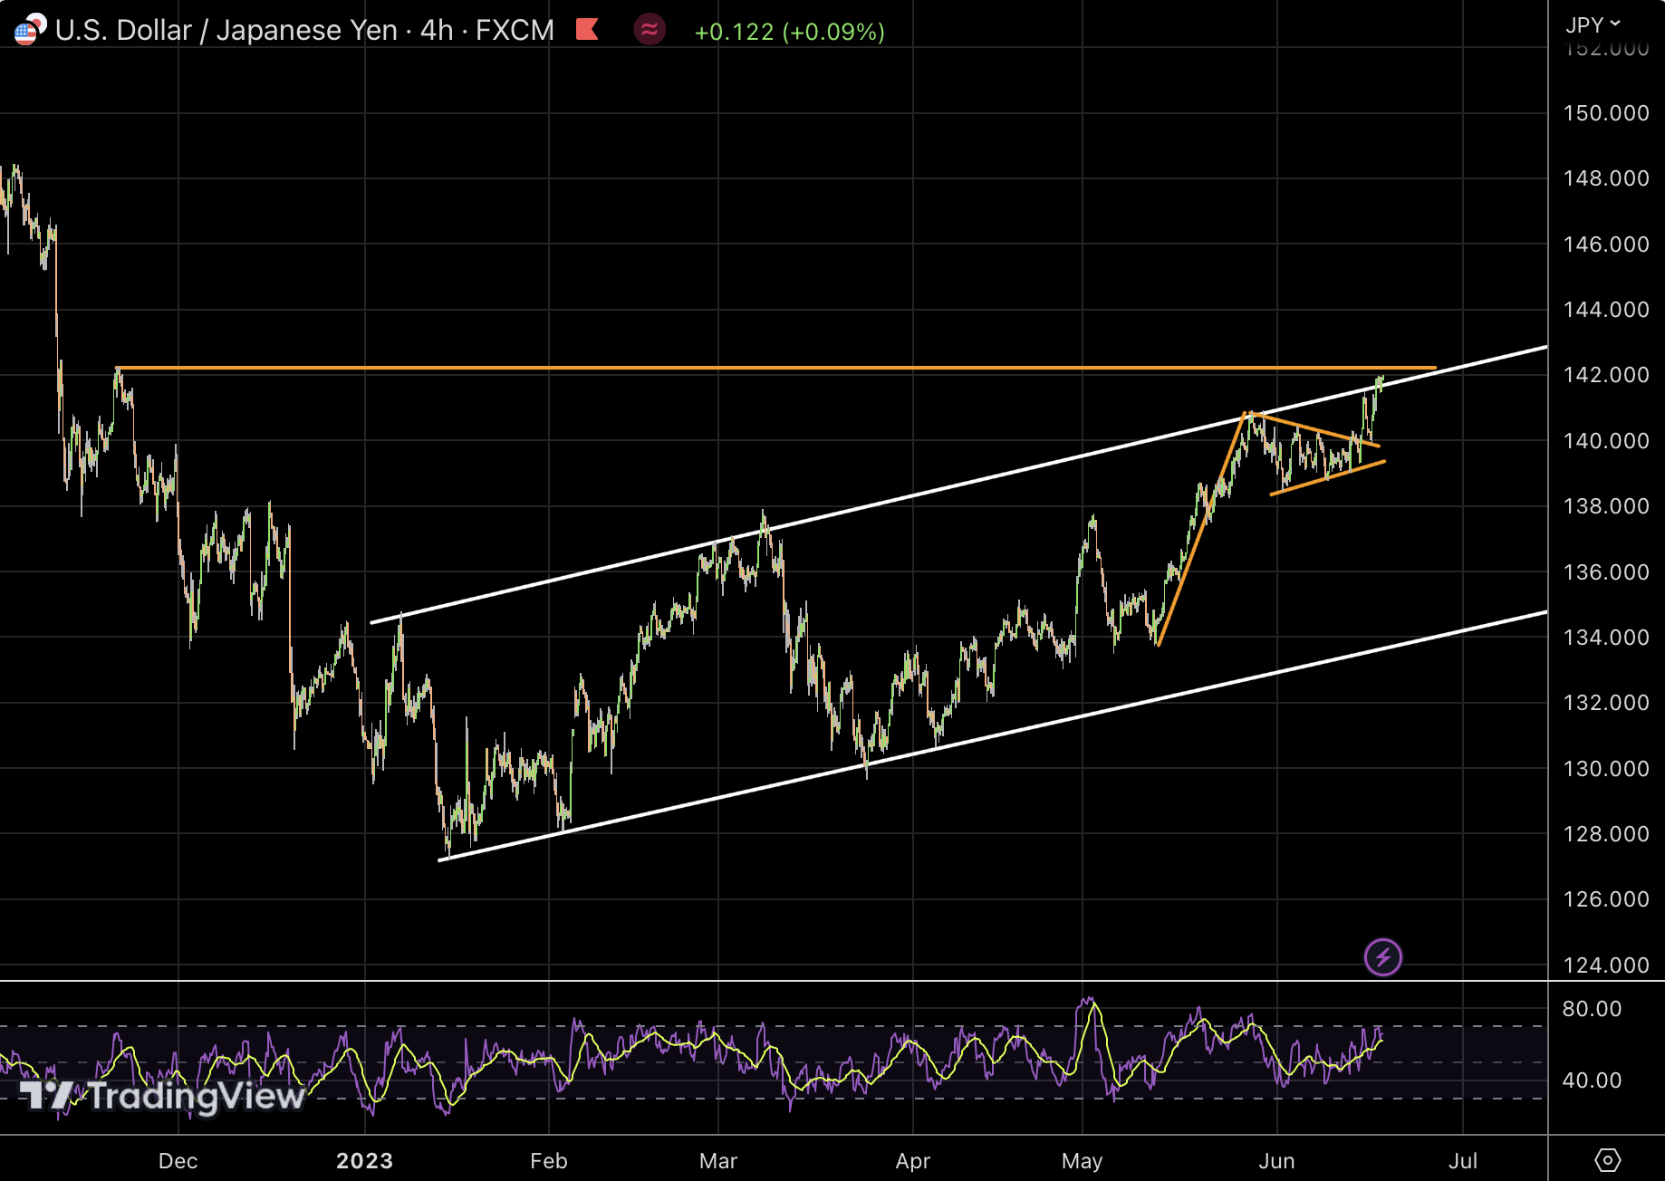The height and width of the screenshot is (1181, 1665).
Task: Click the '+0.122 (+0.09%)' price change value
Action: click(x=789, y=32)
